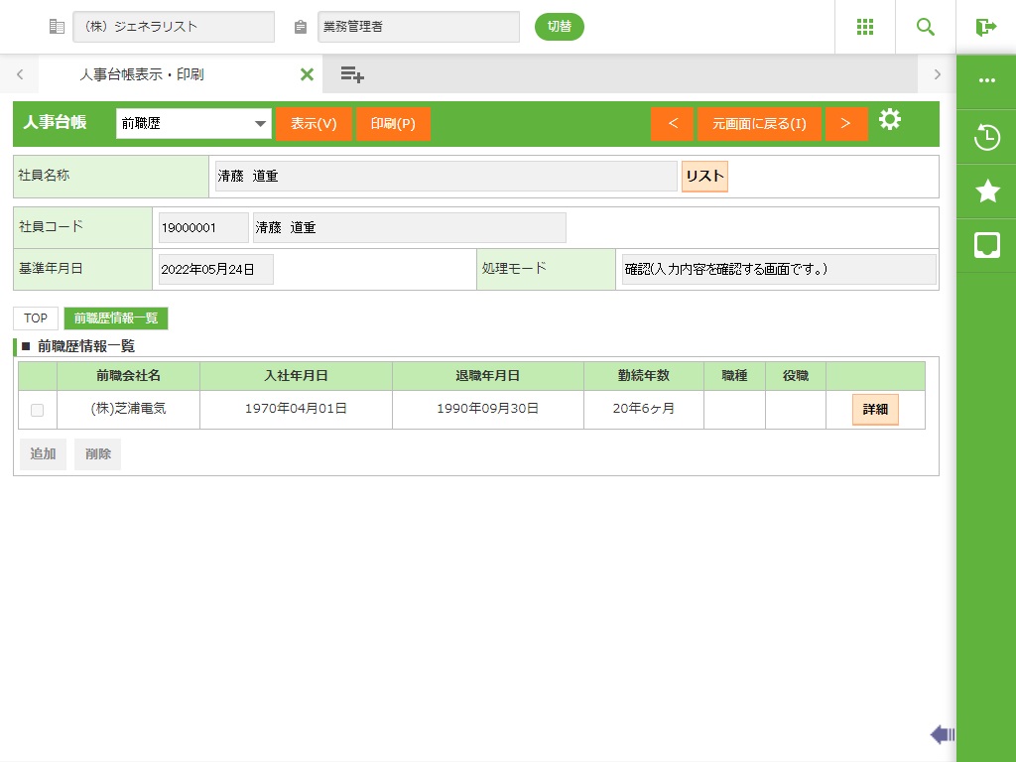Click the logout icon at top right

(x=985, y=27)
